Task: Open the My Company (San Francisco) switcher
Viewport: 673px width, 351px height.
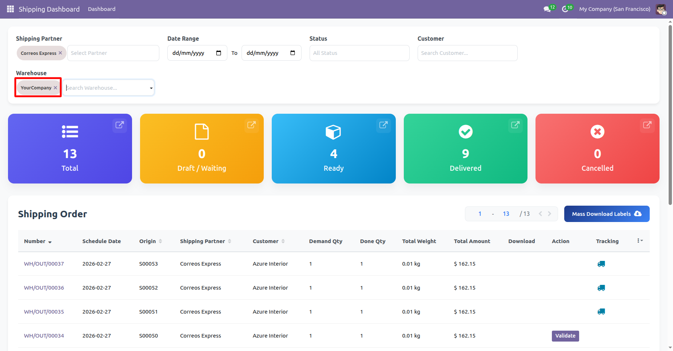Action: (614, 9)
